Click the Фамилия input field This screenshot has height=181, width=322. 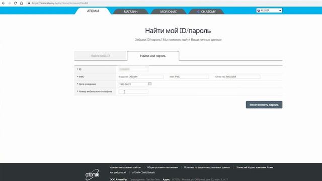pyautogui.click(x=146, y=77)
